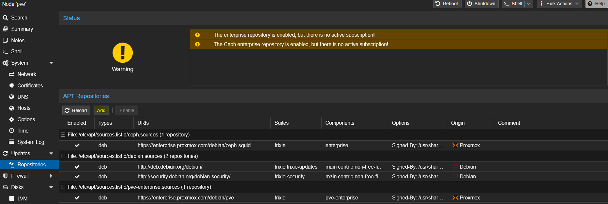Click the enterprise repository warning icon
This screenshot has width=608, height=204.
[x=197, y=35]
